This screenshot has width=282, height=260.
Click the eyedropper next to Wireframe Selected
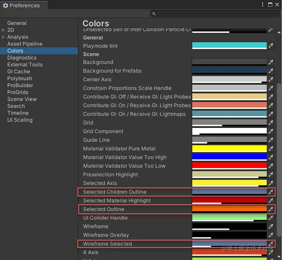tap(271, 244)
